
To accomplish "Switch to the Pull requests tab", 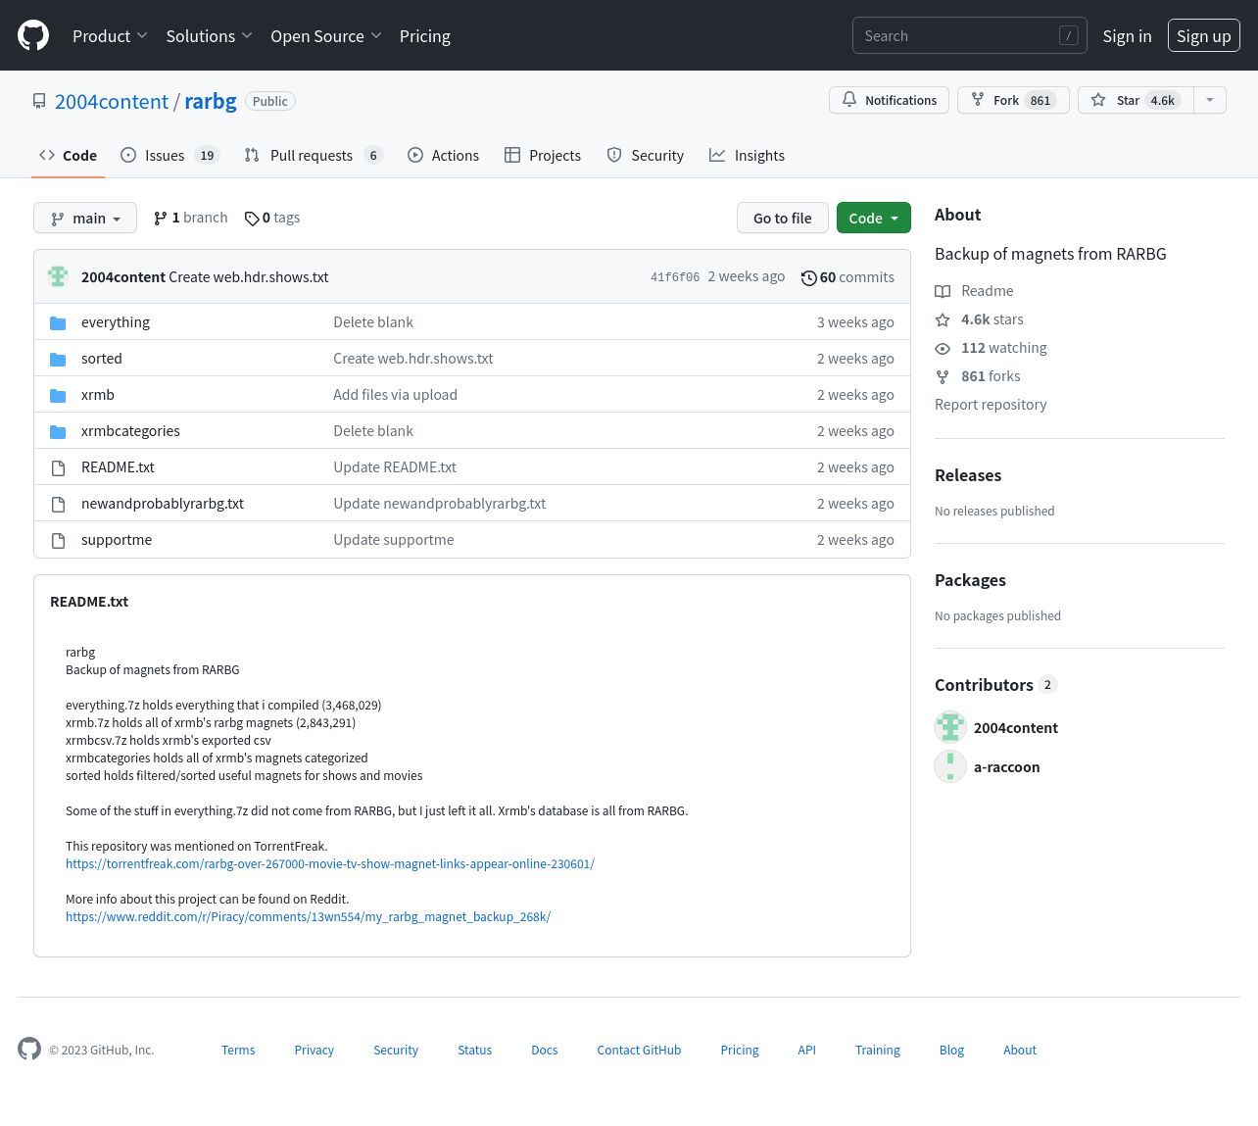I will click(313, 155).
